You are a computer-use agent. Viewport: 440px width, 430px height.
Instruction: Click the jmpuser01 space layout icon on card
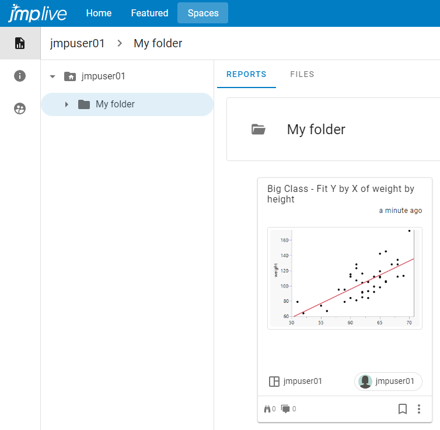pos(274,382)
